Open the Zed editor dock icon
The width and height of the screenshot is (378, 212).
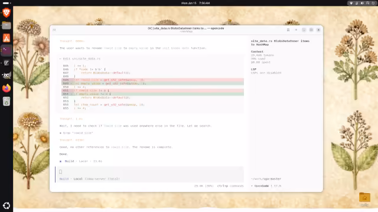(6, 63)
